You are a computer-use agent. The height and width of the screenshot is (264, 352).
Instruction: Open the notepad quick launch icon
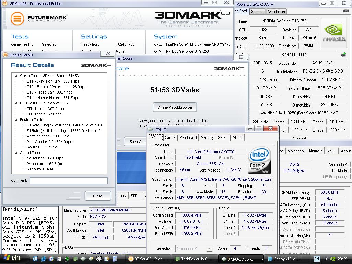pyautogui.click(x=59, y=259)
